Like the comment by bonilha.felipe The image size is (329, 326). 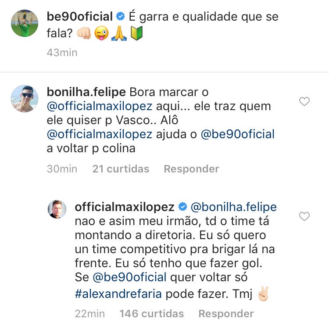[304, 102]
